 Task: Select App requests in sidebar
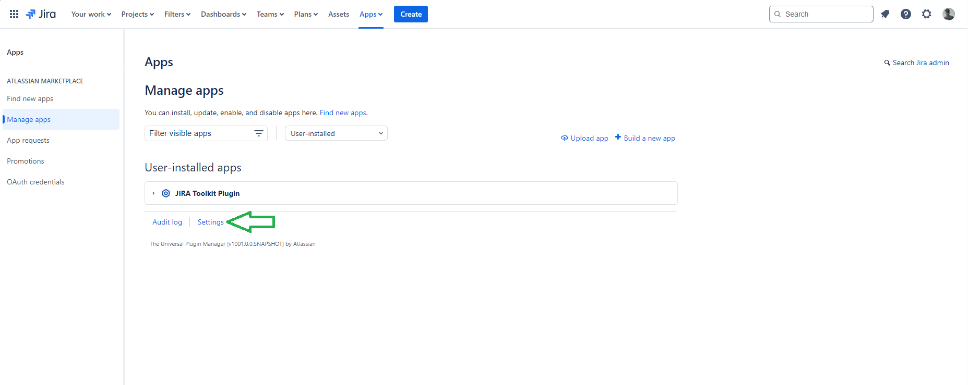click(x=28, y=140)
